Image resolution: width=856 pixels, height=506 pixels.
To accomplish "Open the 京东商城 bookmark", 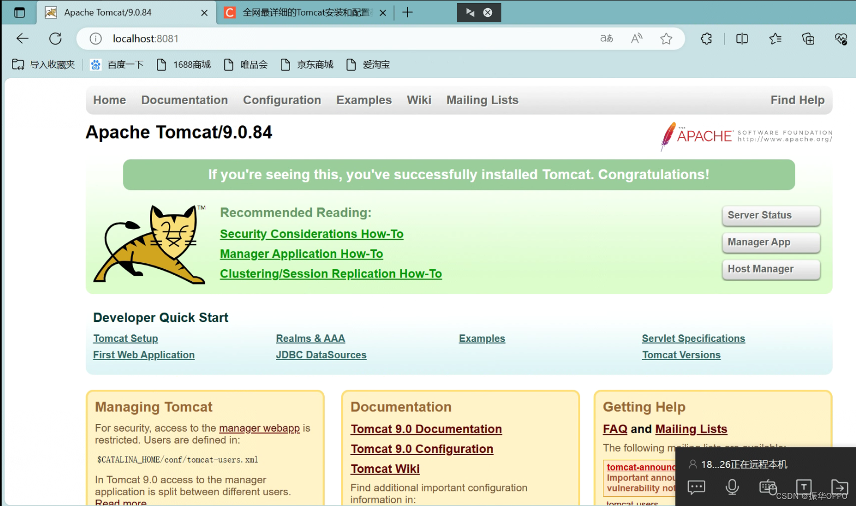I will (307, 65).
